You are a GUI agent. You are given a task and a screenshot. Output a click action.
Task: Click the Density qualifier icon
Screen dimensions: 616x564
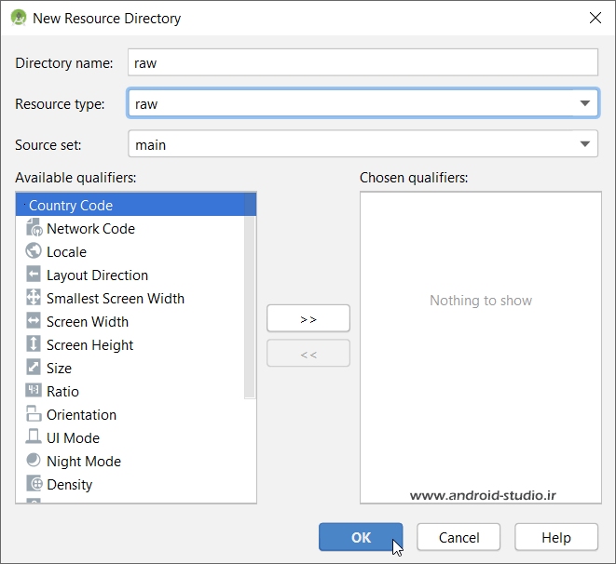coord(34,484)
